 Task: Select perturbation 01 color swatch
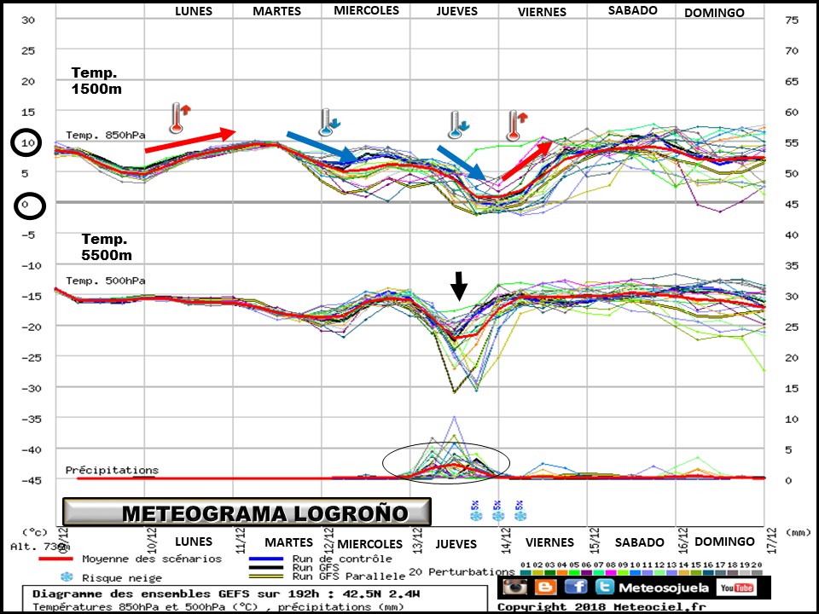(x=525, y=573)
